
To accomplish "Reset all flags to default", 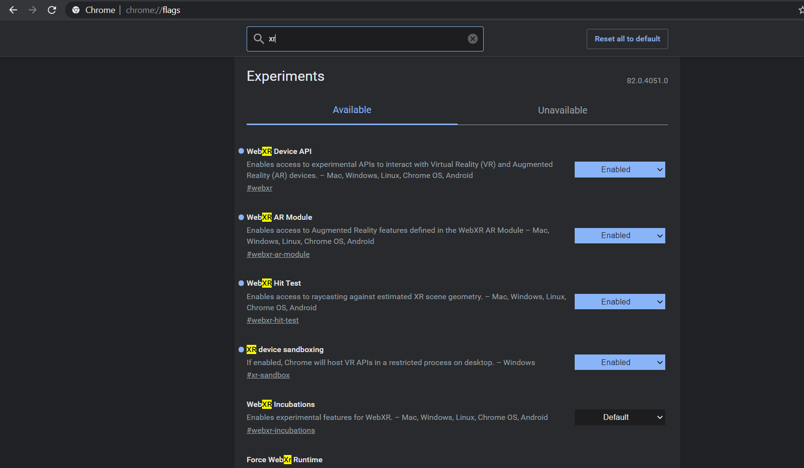I will [627, 39].
